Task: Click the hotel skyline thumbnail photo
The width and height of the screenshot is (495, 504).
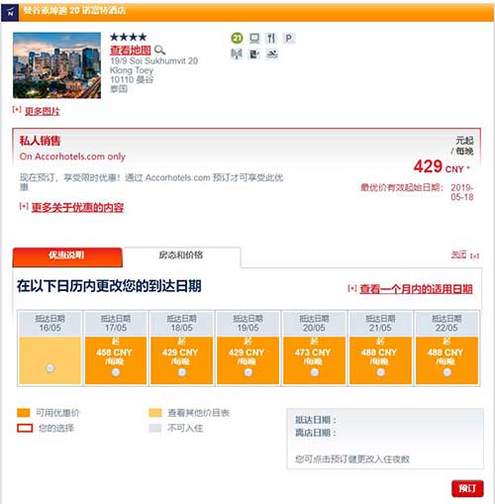Action: (56, 65)
